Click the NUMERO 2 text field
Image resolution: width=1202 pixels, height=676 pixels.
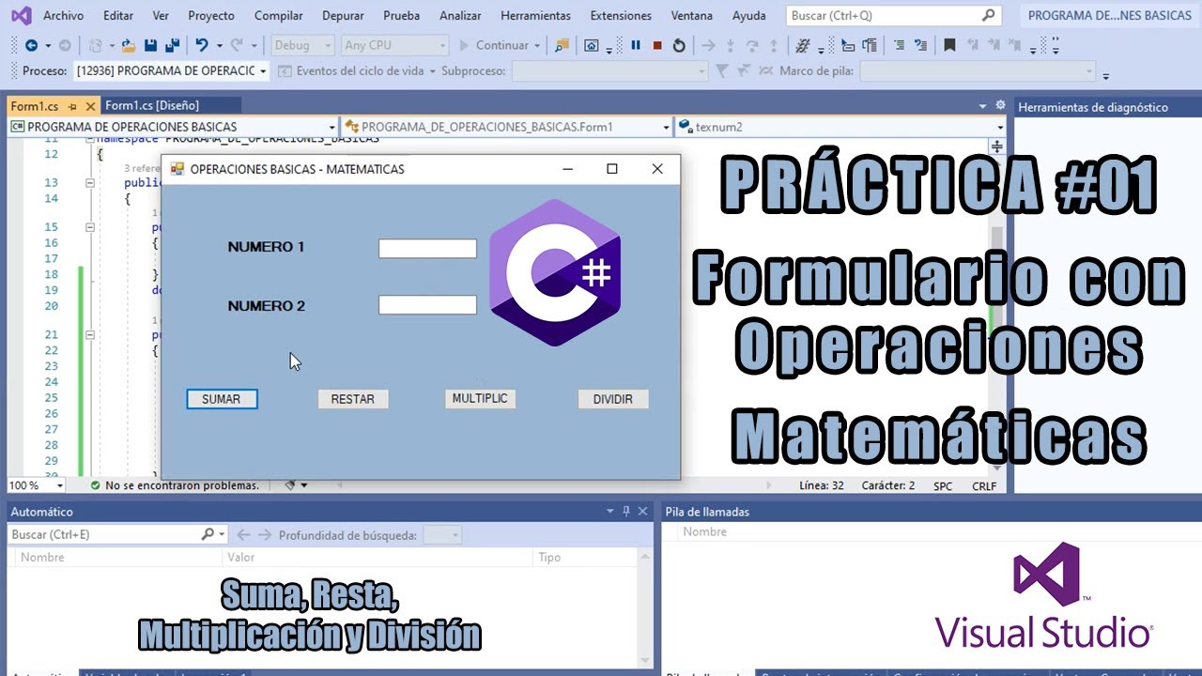click(x=427, y=305)
